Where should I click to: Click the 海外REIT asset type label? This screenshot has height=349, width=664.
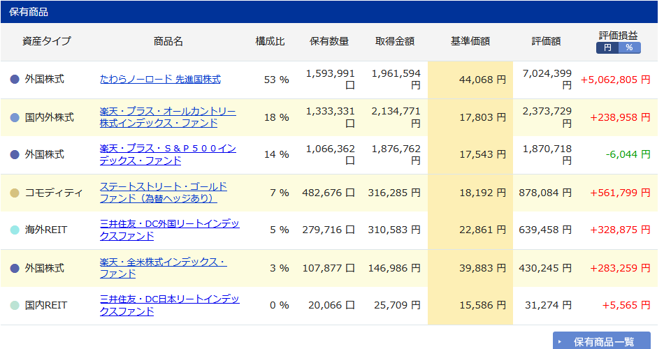[x=46, y=230]
